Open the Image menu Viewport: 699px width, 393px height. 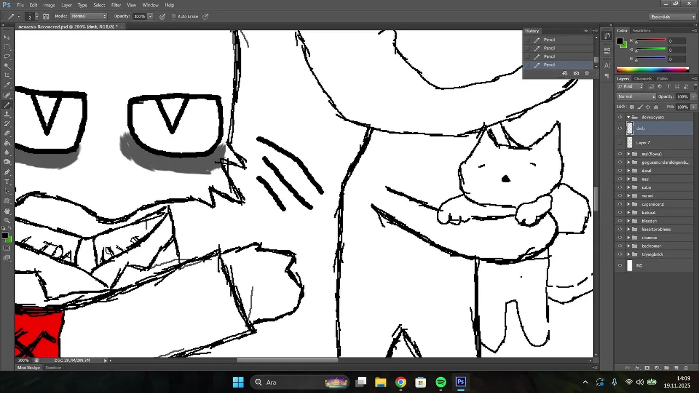49,5
